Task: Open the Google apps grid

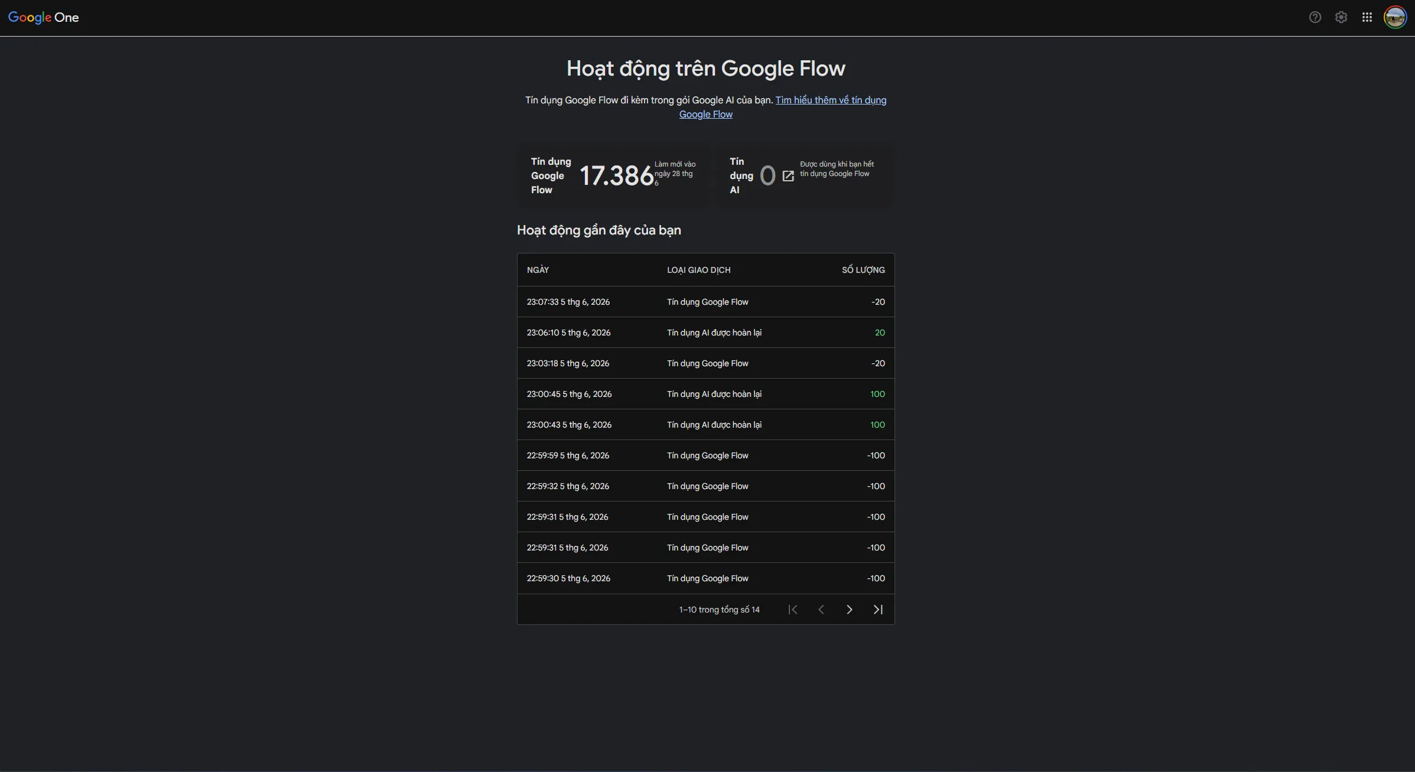Action: pyautogui.click(x=1367, y=18)
